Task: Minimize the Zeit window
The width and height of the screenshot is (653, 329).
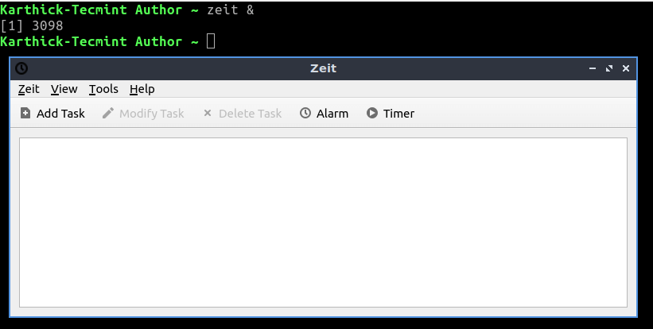Action: [x=593, y=68]
